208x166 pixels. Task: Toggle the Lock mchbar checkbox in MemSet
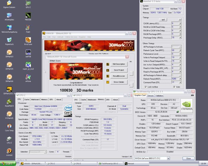point(146,87)
